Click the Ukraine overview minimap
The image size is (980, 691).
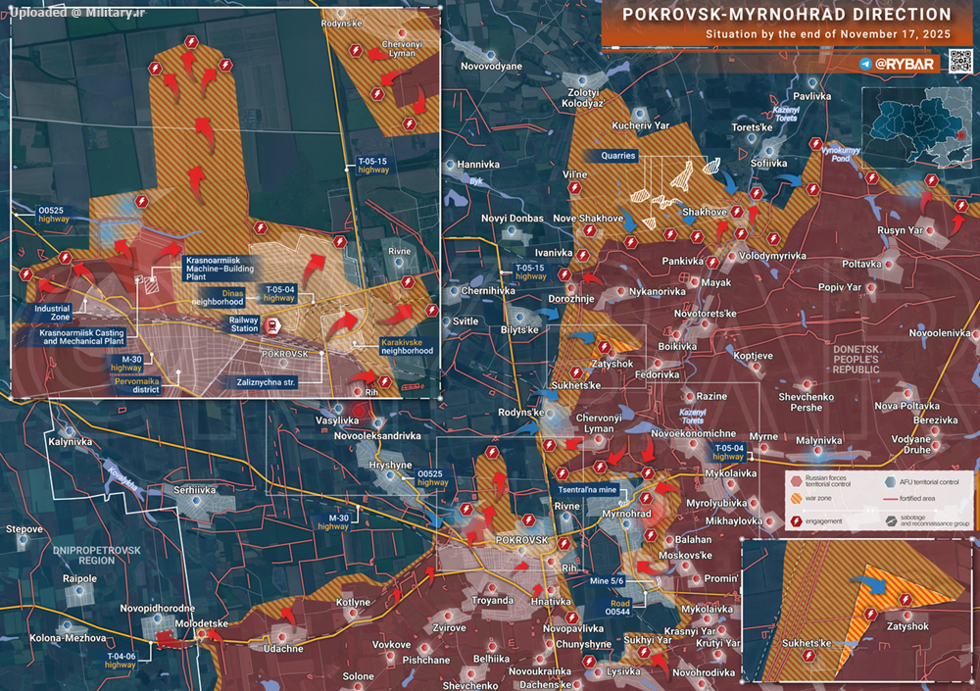(916, 127)
